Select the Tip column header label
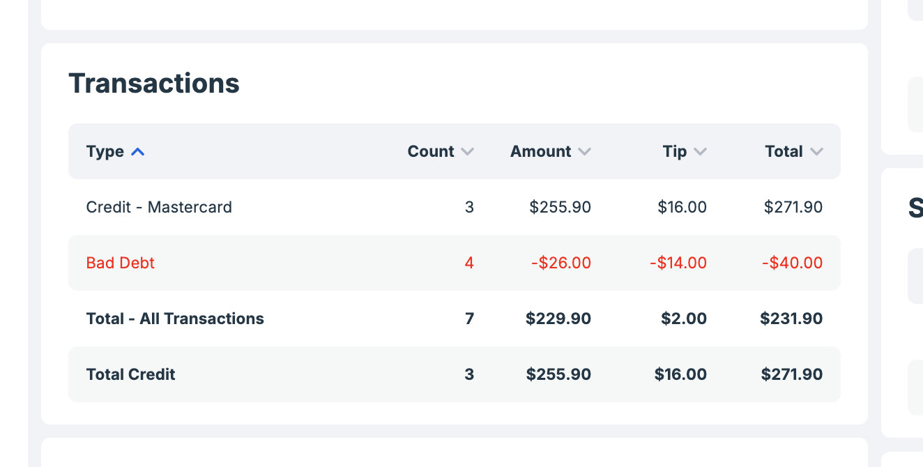 pos(674,151)
